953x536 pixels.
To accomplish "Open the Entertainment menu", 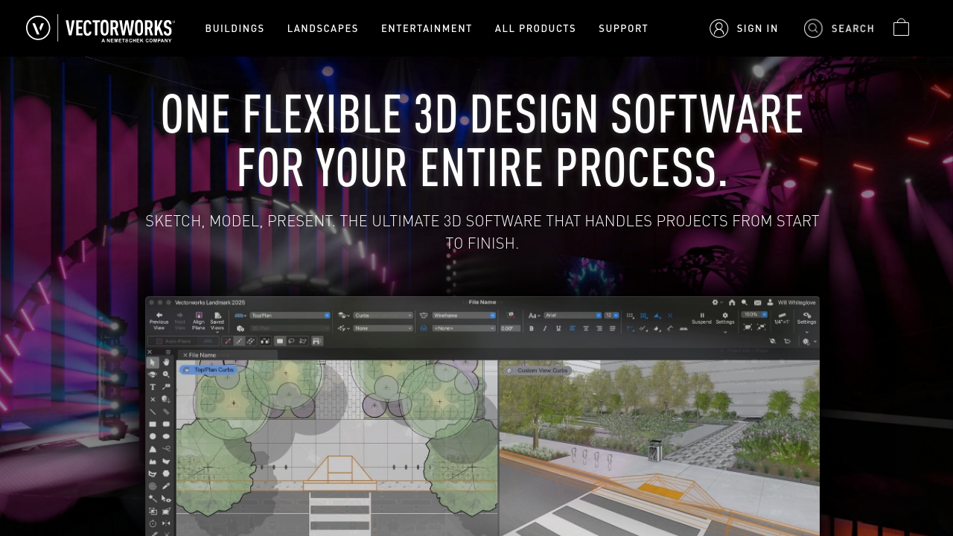I will coord(427,28).
